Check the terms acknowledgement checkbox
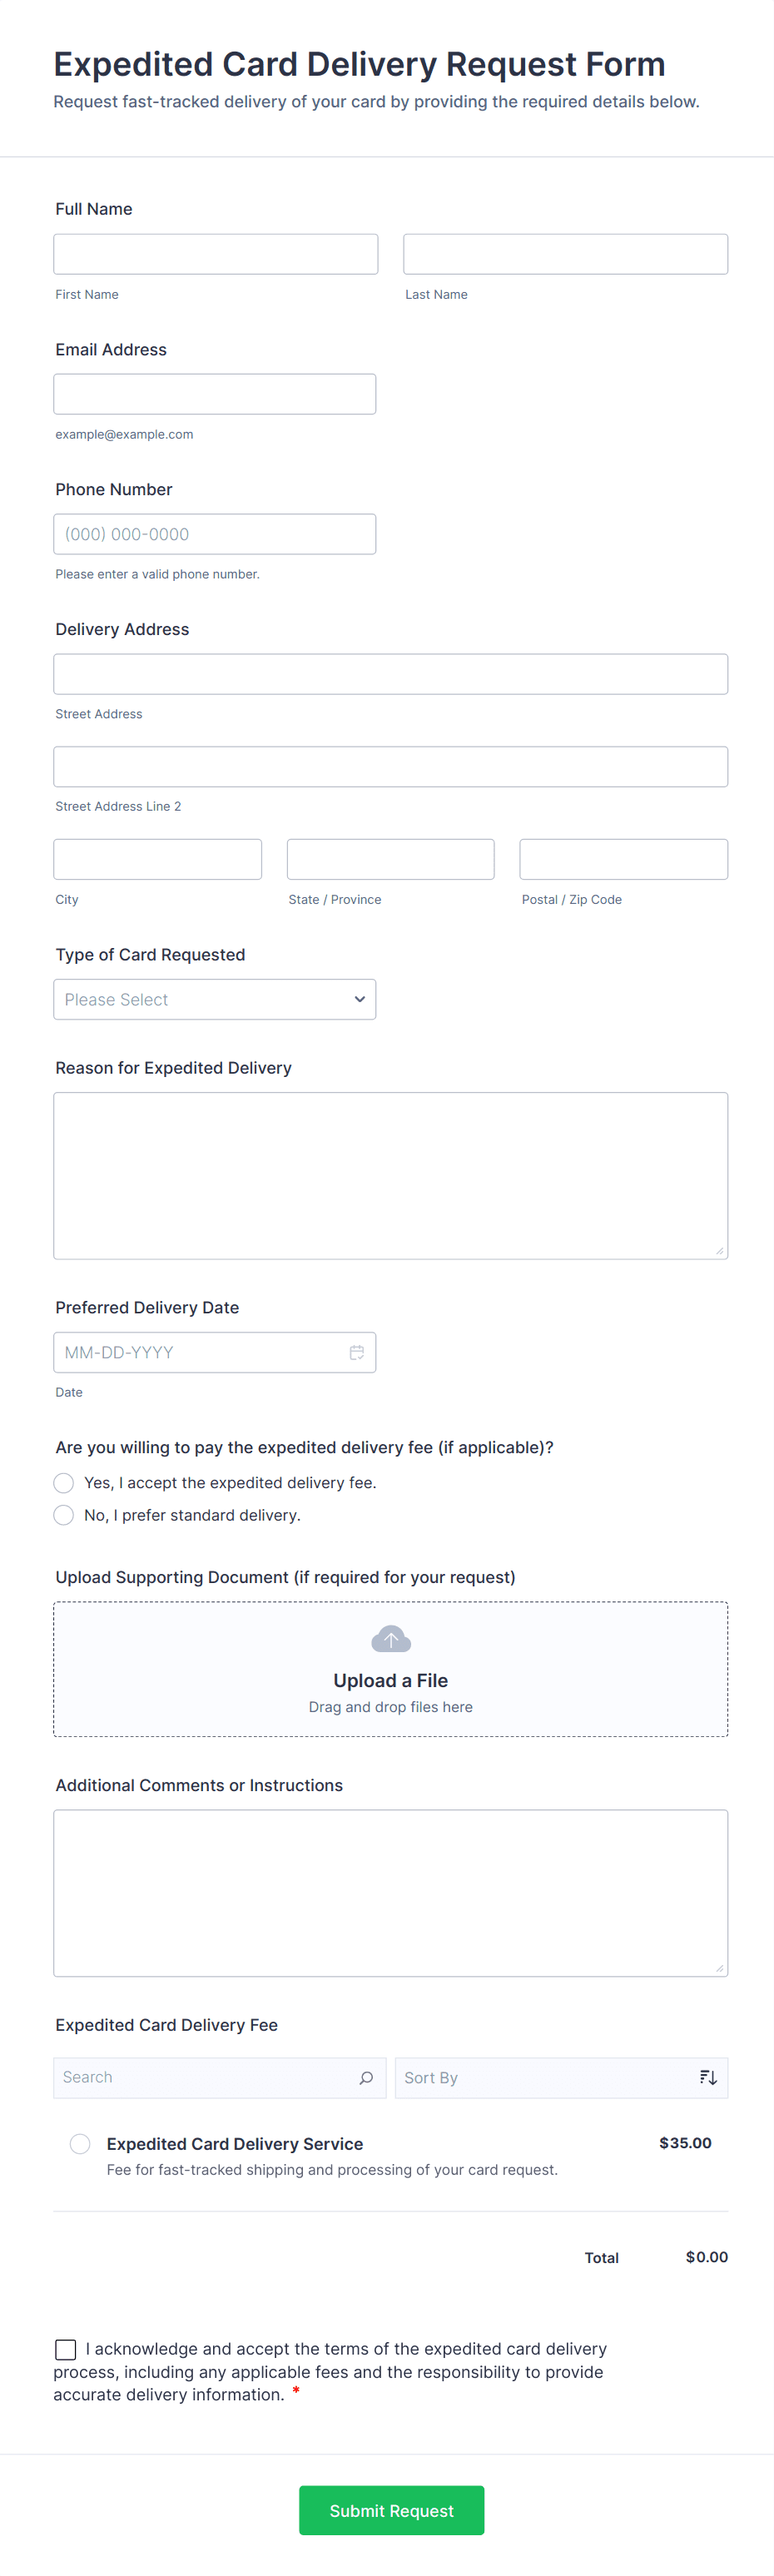Screen dimensions: 774x2576 point(66,2349)
